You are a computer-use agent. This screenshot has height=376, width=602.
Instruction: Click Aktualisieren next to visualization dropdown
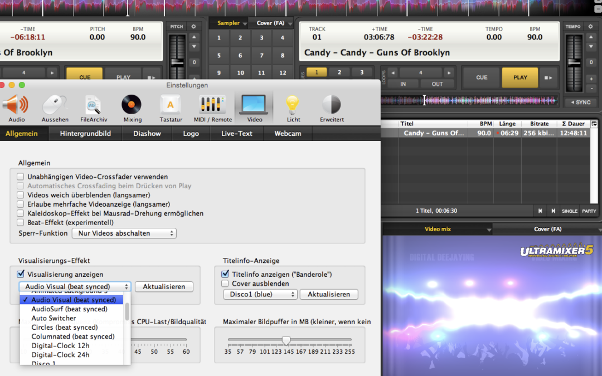[164, 287]
